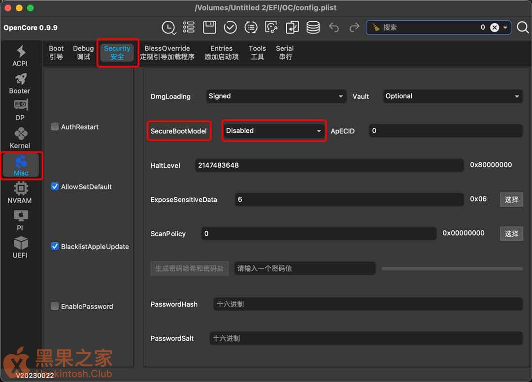This screenshot has height=382, width=532.
Task: Open the ACPI section in sidebar
Action: point(20,56)
